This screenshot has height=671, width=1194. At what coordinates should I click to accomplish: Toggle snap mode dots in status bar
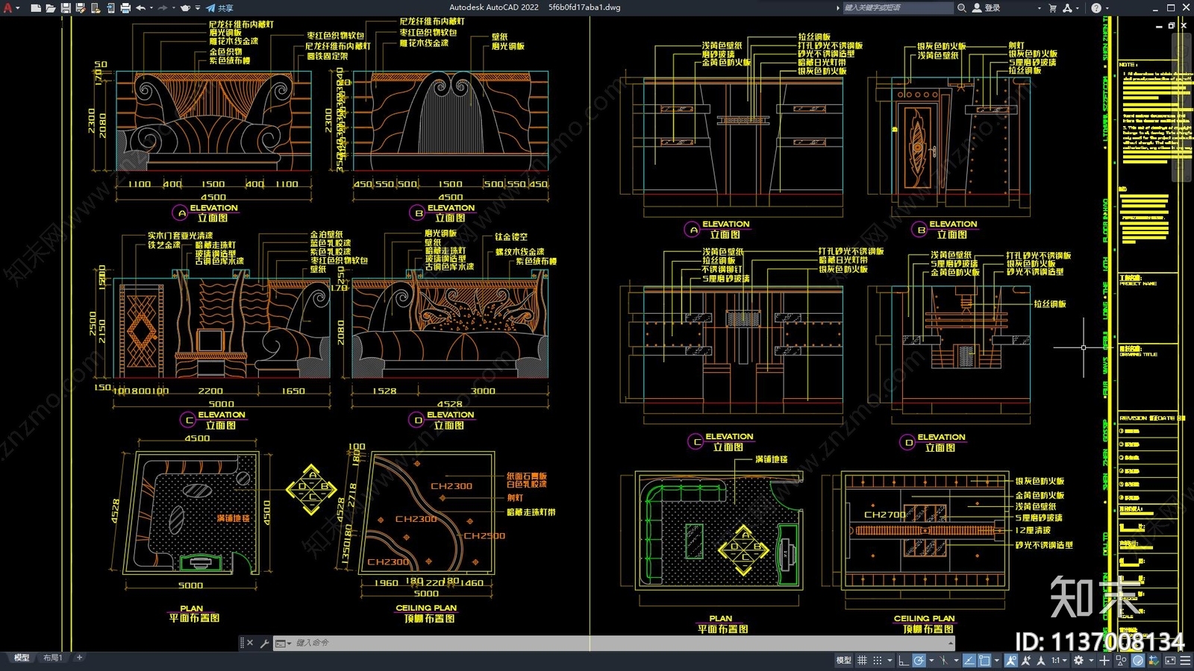[878, 661]
